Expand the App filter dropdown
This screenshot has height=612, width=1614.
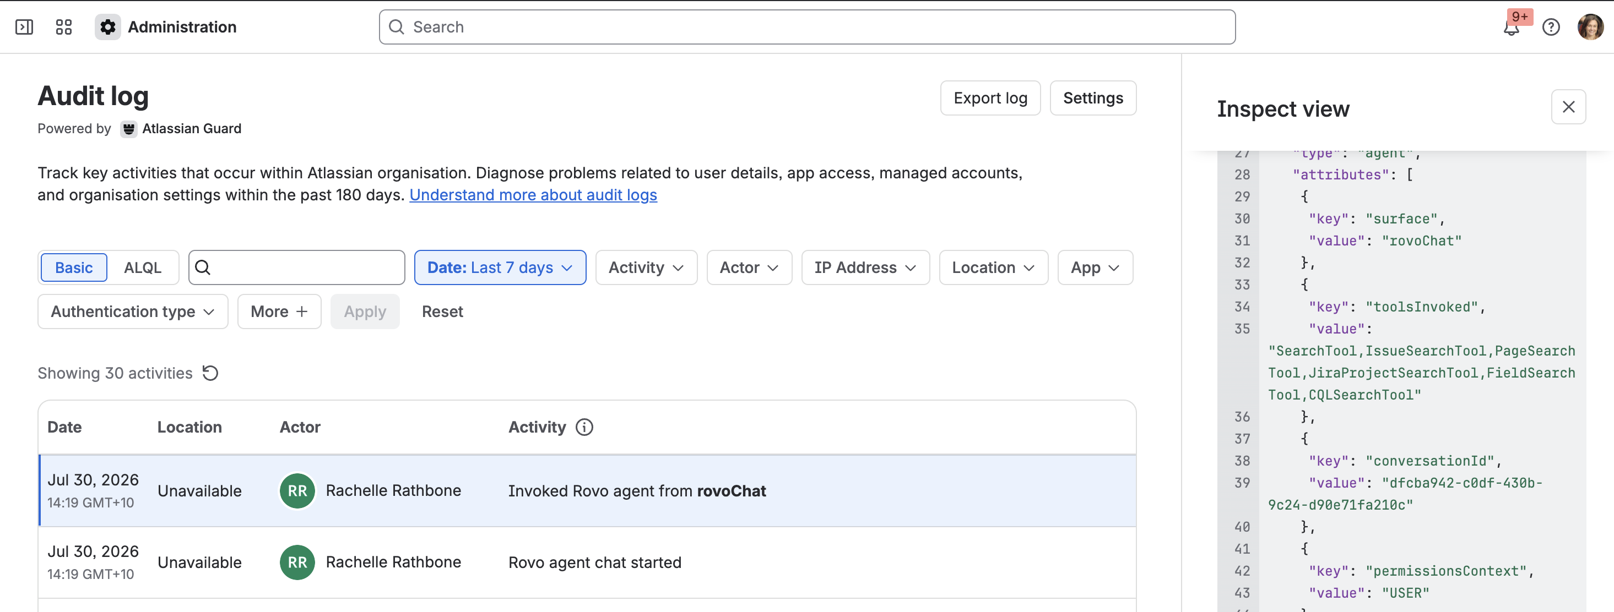[x=1095, y=268]
